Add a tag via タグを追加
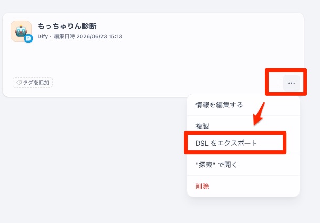Image resolution: width=320 pixels, height=223 pixels. coord(33,83)
